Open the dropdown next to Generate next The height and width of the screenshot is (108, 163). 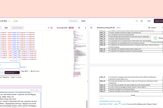[17, 72]
